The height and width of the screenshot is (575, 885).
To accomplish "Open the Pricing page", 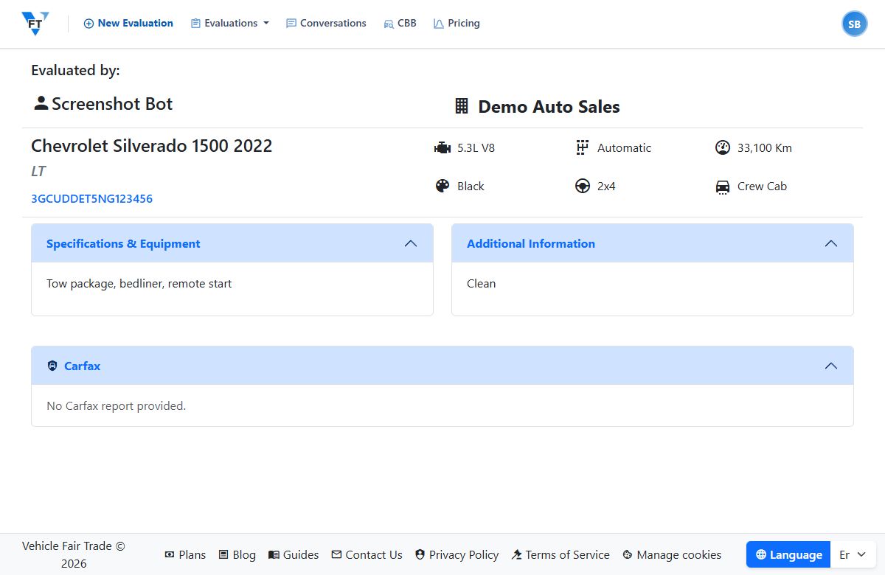I will (457, 24).
